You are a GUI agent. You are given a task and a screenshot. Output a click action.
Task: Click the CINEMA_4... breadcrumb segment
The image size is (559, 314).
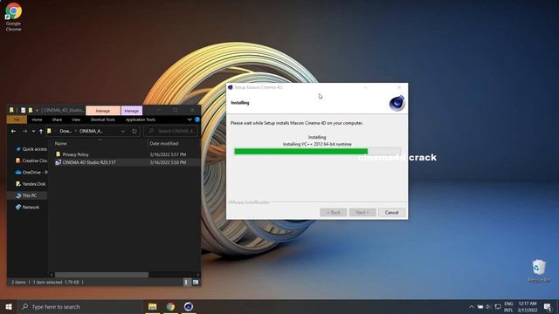pyautogui.click(x=91, y=131)
